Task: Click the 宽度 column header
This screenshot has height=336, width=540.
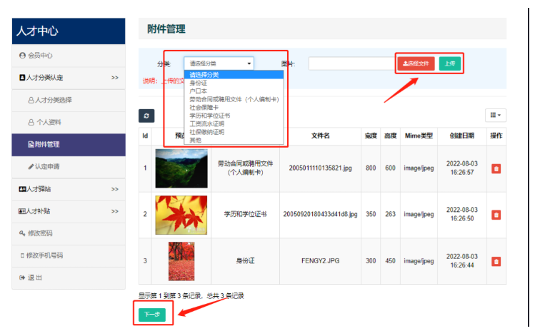Action: click(x=371, y=136)
